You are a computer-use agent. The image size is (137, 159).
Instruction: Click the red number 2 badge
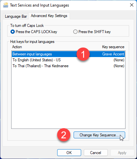point(64,135)
